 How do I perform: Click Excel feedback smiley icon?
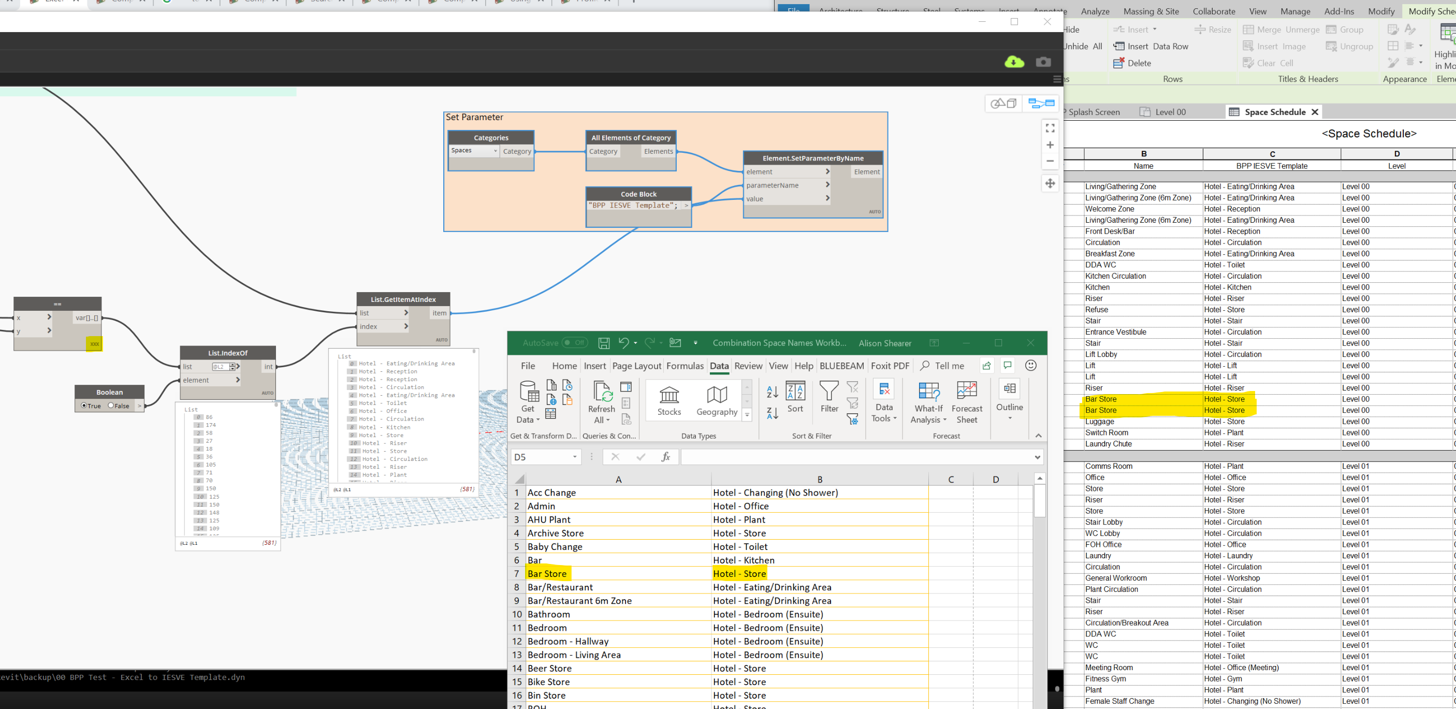[x=1031, y=366]
